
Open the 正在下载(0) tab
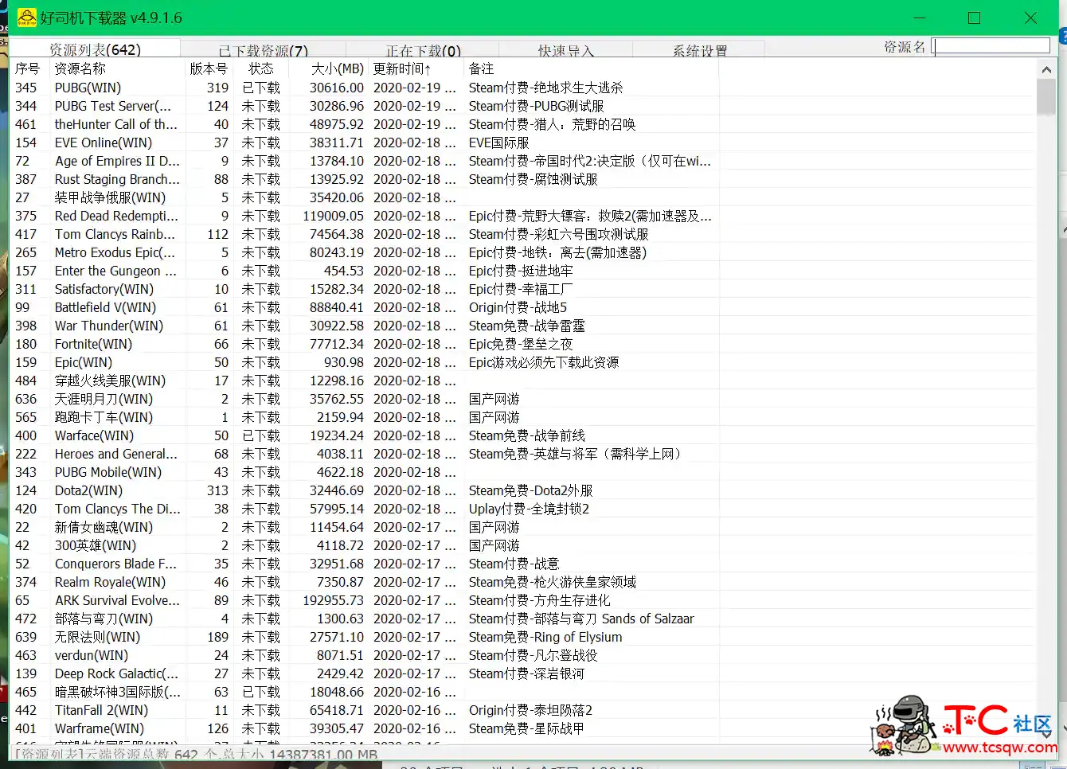tap(424, 50)
